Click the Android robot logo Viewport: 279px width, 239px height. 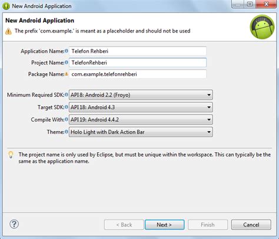[x=262, y=27]
